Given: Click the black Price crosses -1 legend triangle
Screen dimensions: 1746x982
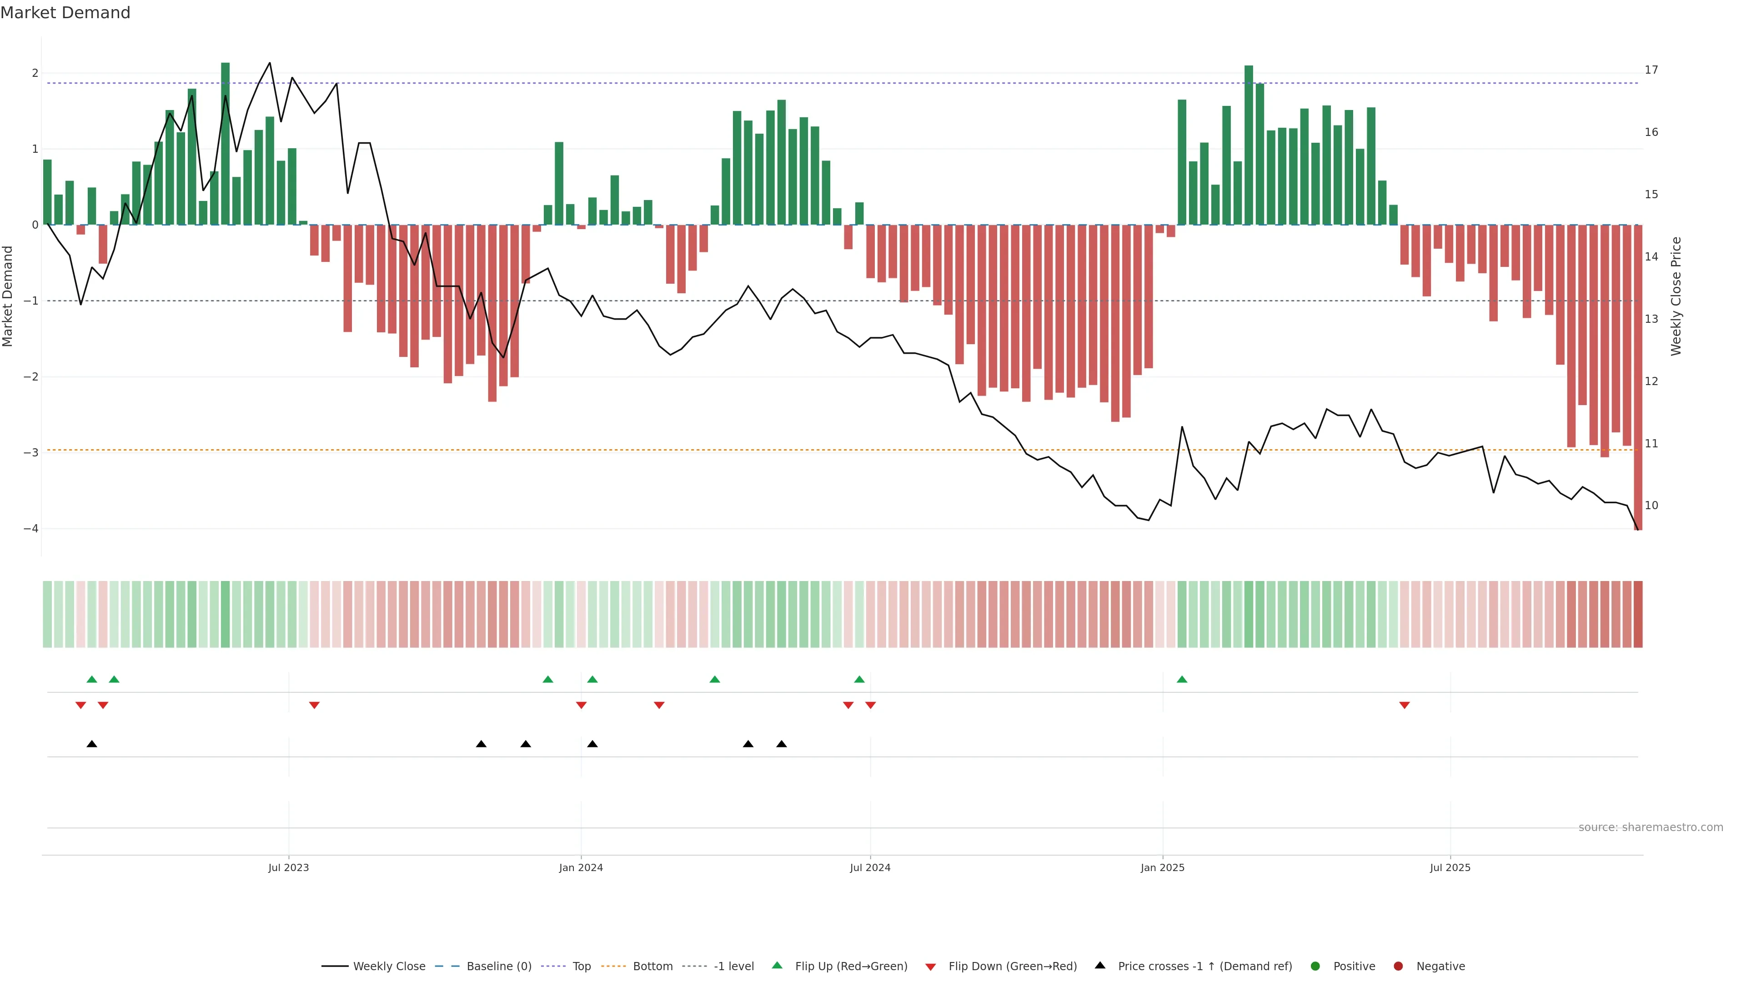Looking at the screenshot, I should tap(1100, 965).
